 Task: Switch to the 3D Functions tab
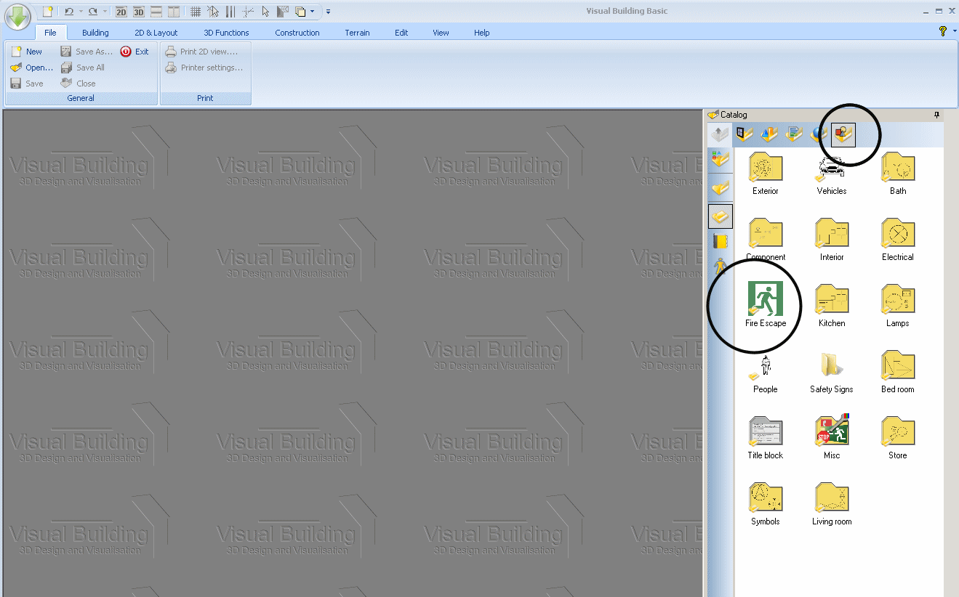[x=226, y=33]
